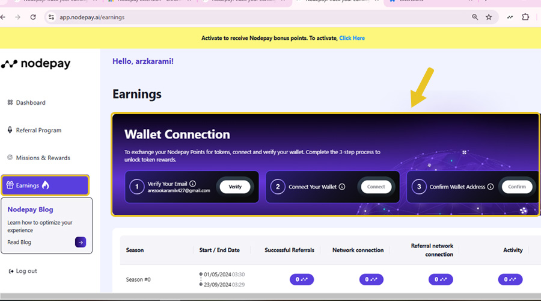The height and width of the screenshot is (301, 541).
Task: Click info icon beside Verify Your Email
Action: [192, 184]
